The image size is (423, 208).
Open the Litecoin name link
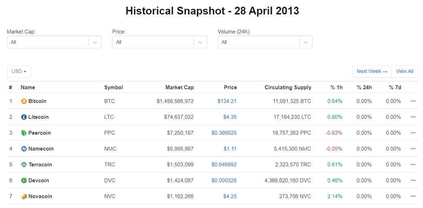[38, 117]
